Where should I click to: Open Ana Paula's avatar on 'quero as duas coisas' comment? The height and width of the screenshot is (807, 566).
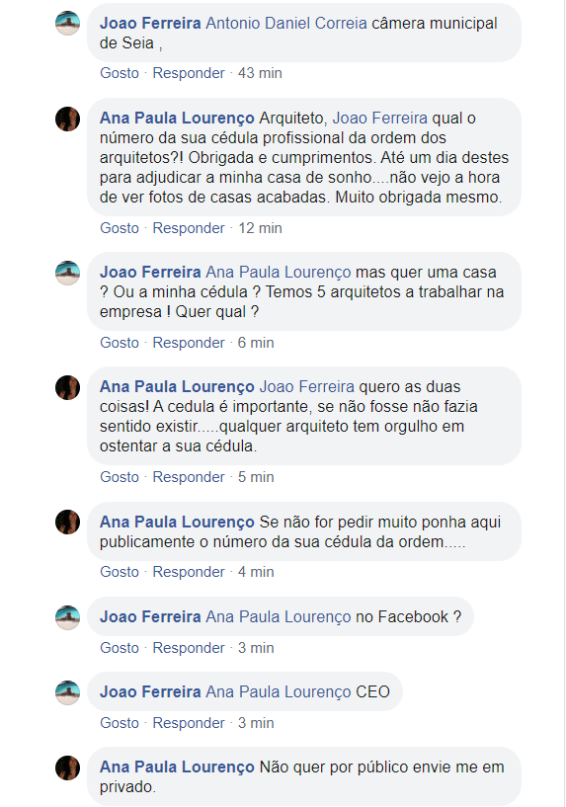[67, 387]
